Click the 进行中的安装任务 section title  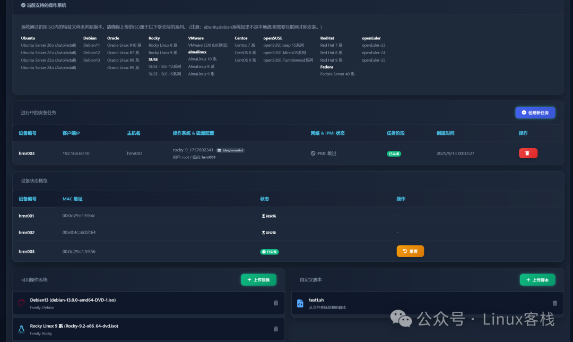38,113
